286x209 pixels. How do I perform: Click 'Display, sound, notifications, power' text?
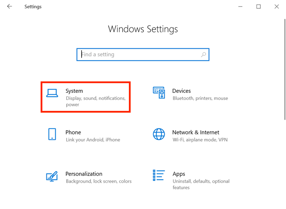[x=96, y=101]
